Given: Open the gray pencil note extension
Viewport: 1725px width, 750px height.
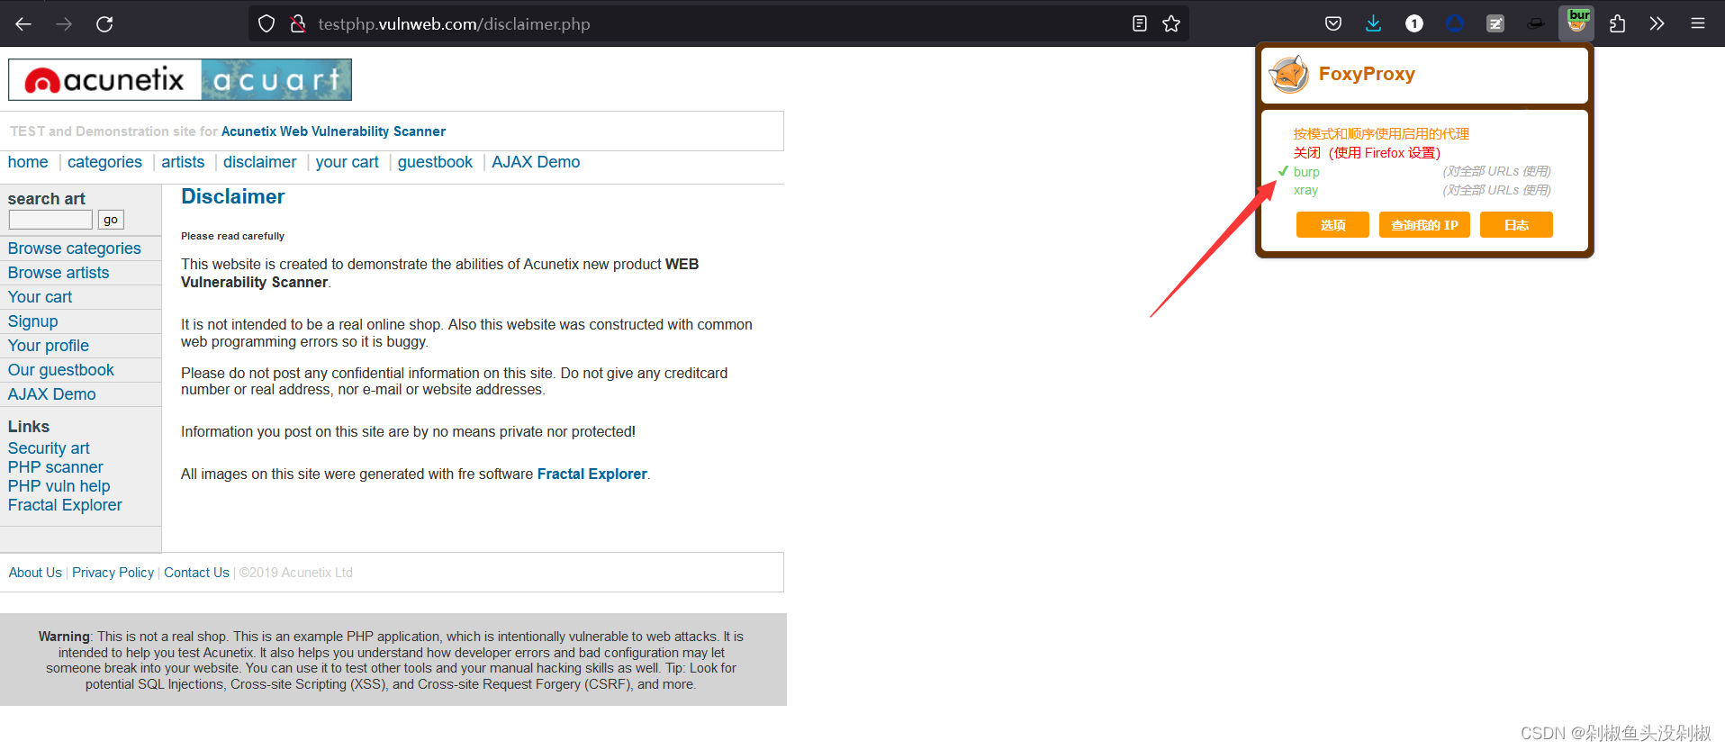Looking at the screenshot, I should tap(1495, 24).
